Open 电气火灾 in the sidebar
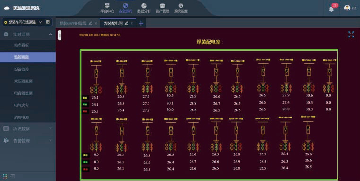Screen dimensions: 360x181 point(21,105)
